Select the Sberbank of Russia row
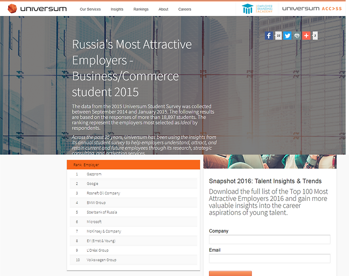349x276 pixels. 133,212
